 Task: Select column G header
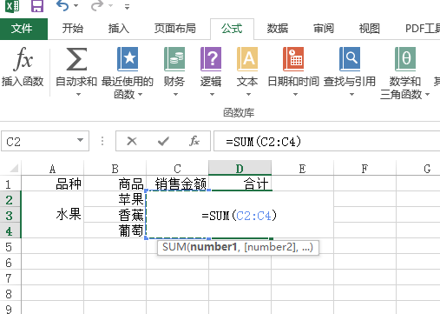pos(418,169)
